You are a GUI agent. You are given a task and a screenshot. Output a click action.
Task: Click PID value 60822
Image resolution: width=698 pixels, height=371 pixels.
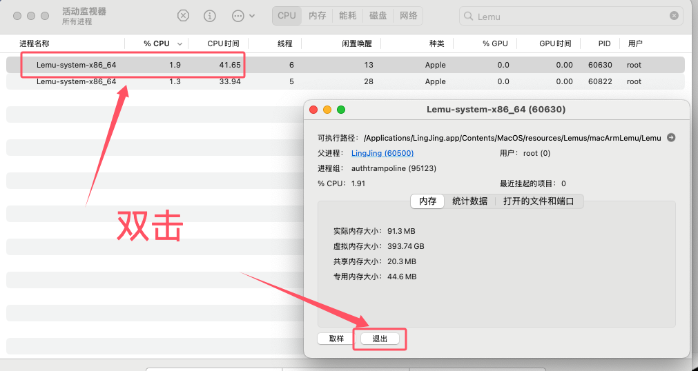(600, 81)
